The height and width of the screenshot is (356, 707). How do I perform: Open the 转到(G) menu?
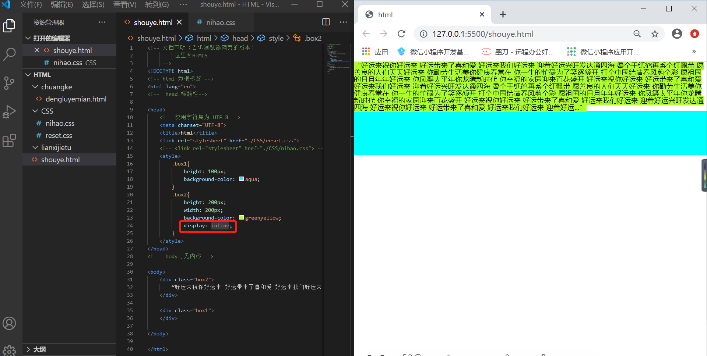tap(157, 4)
